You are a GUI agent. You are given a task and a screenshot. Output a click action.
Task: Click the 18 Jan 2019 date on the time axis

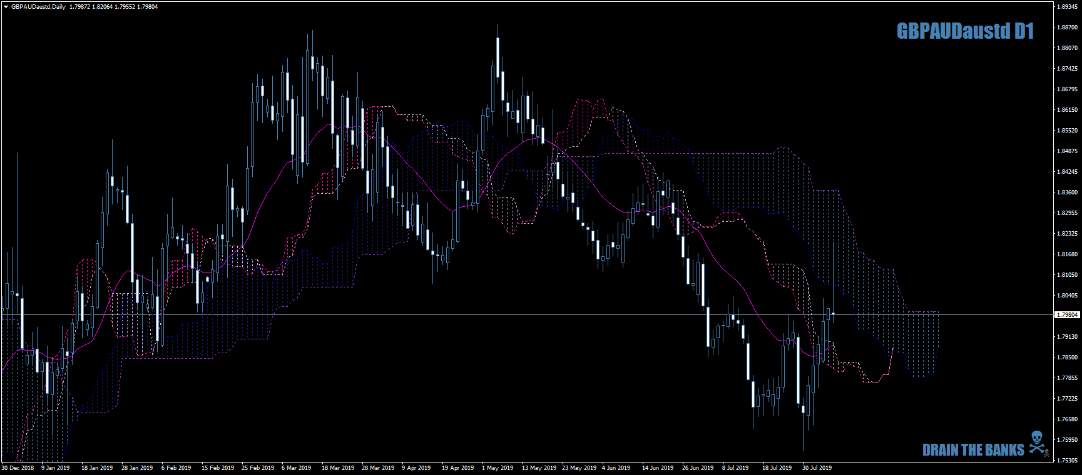[97, 468]
